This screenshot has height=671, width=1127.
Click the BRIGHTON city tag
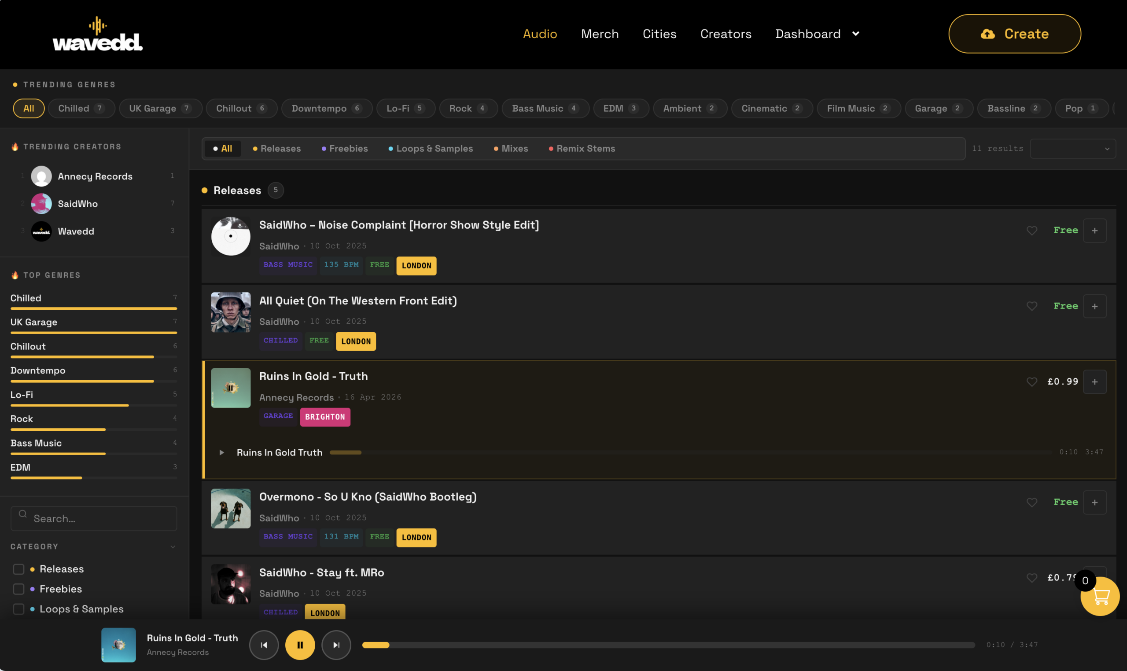click(x=325, y=417)
